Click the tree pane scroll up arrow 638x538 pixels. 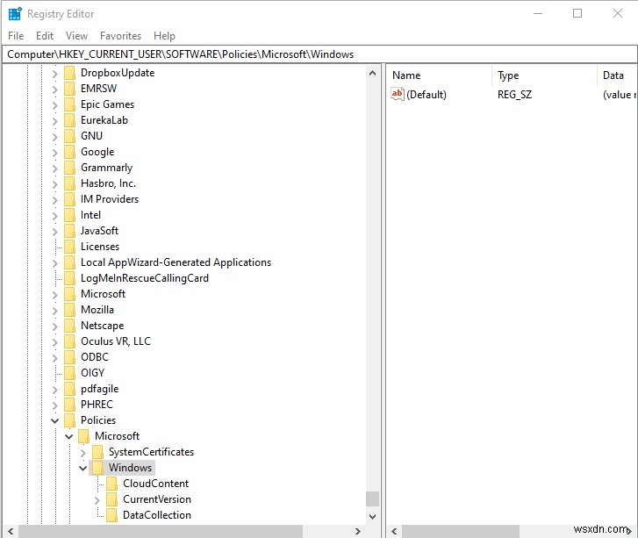(x=372, y=73)
